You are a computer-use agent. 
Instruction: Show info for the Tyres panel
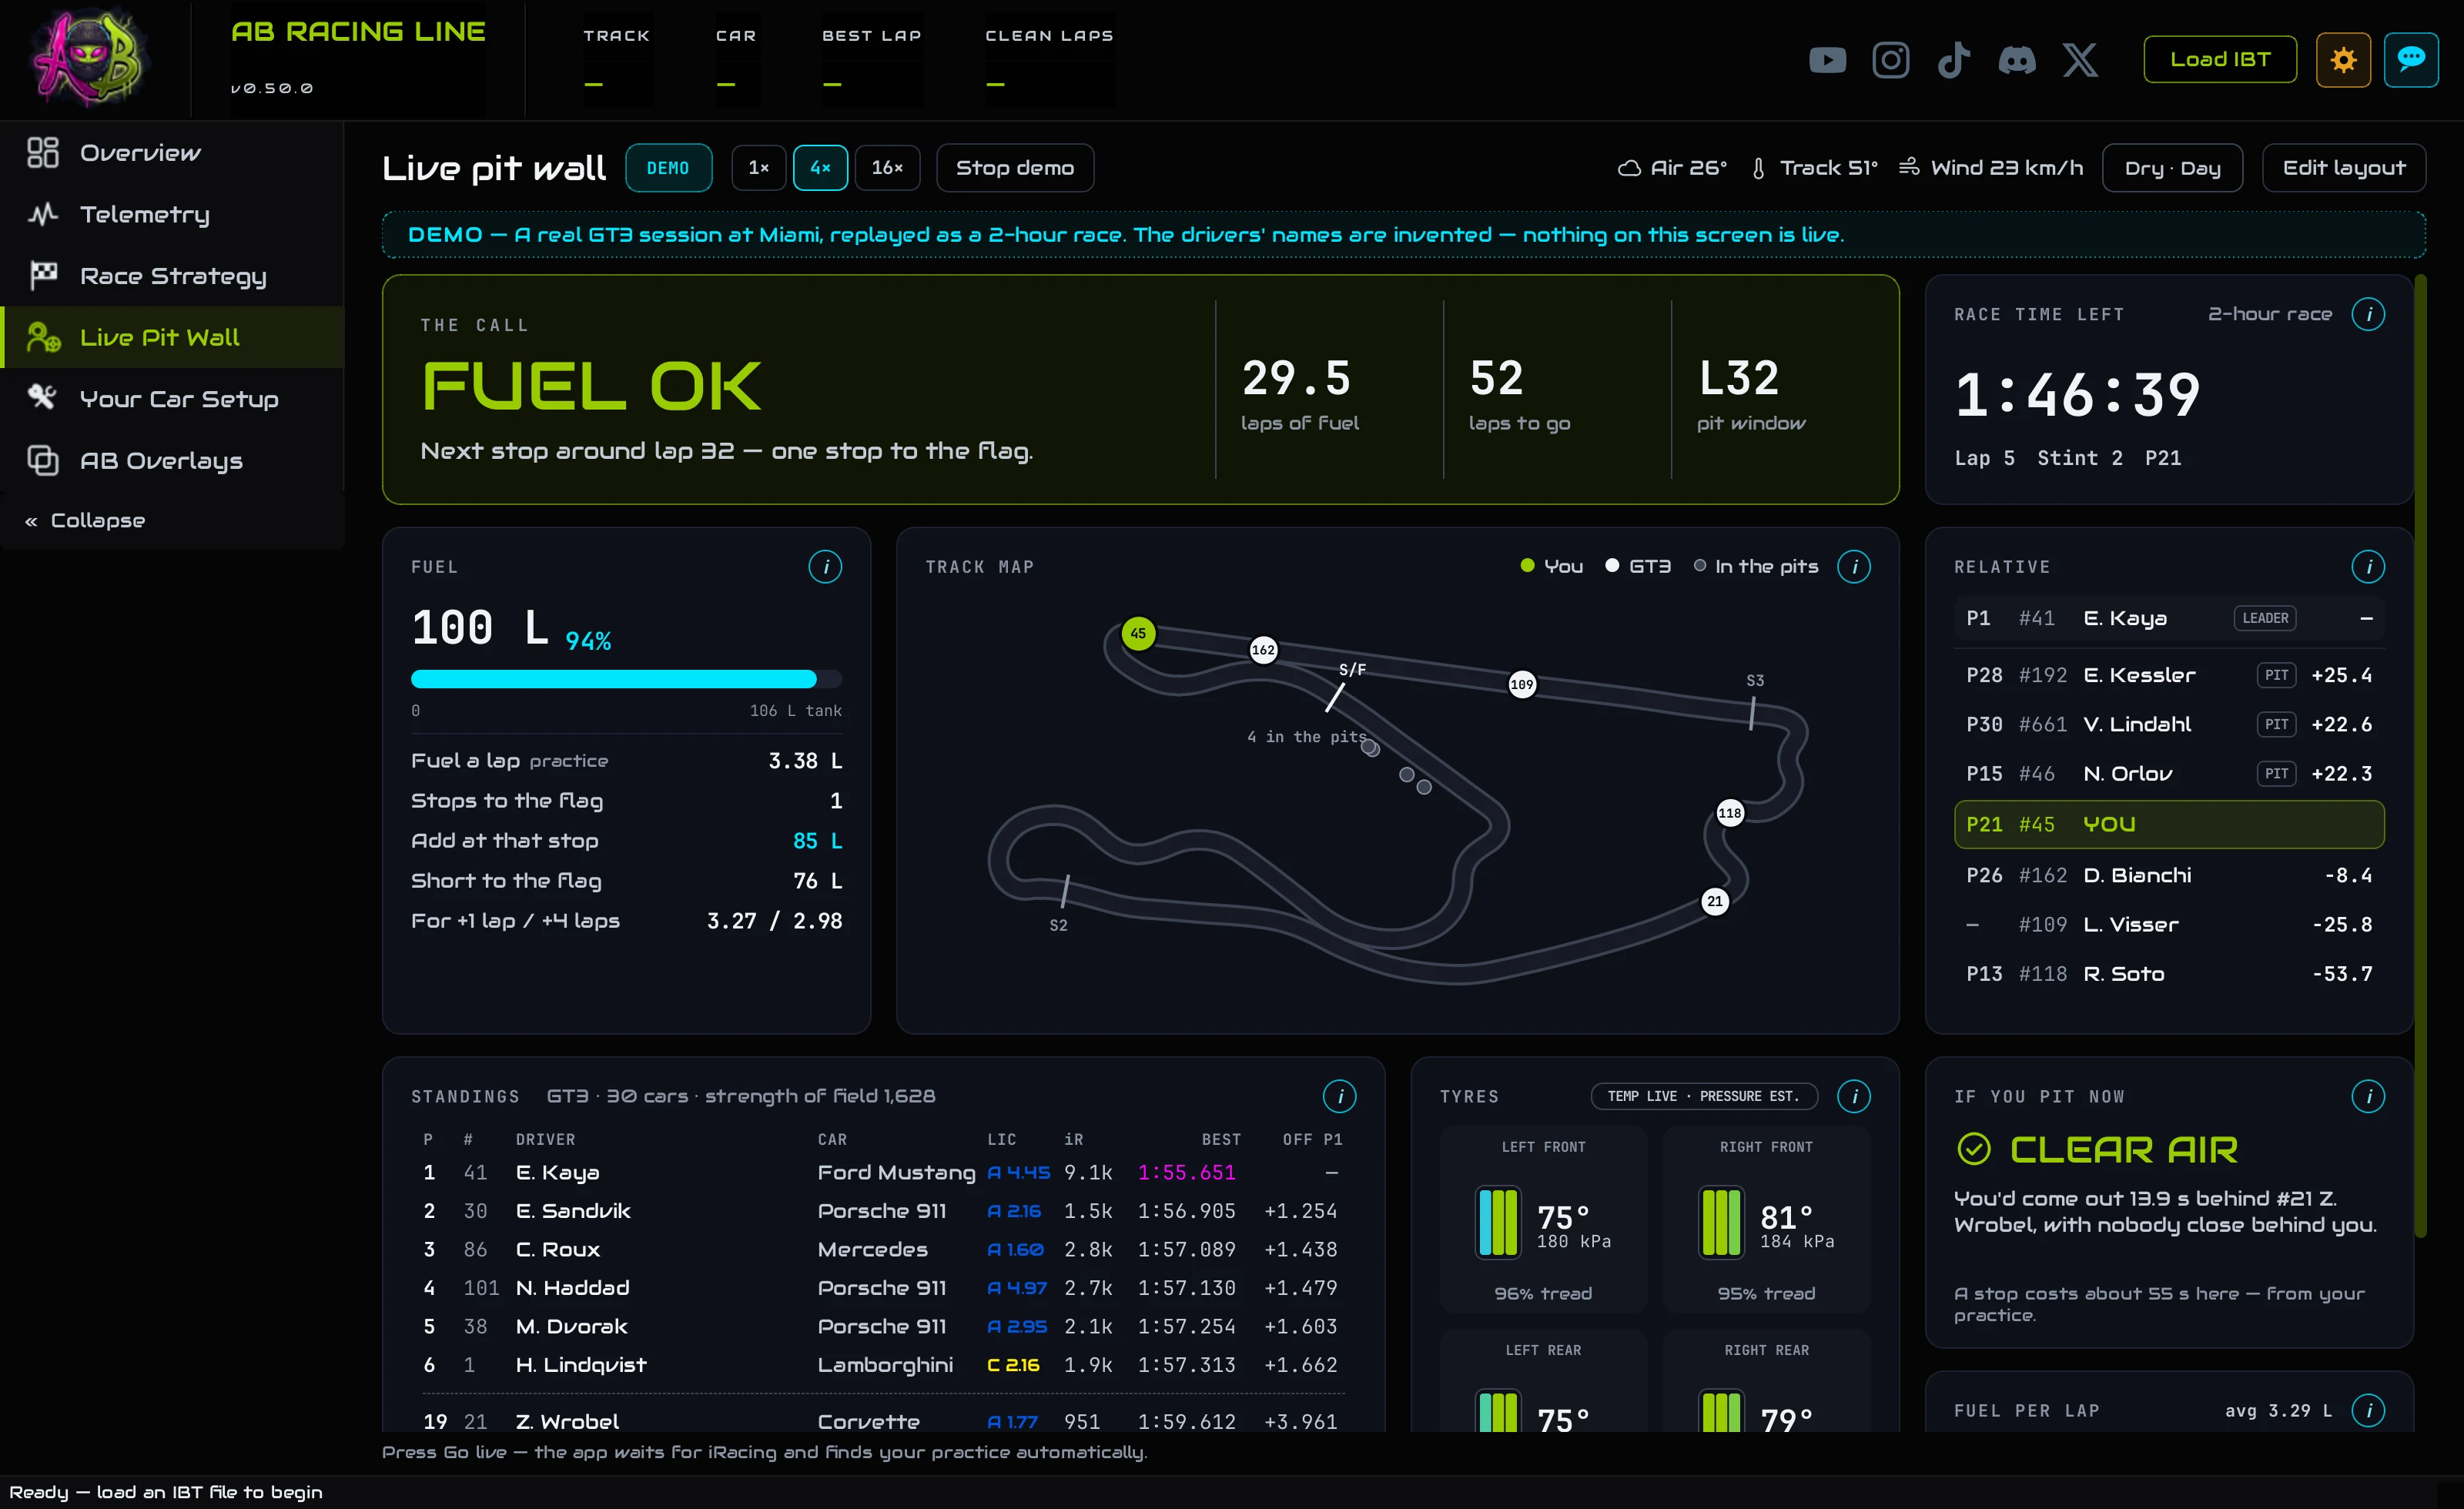(1854, 1096)
